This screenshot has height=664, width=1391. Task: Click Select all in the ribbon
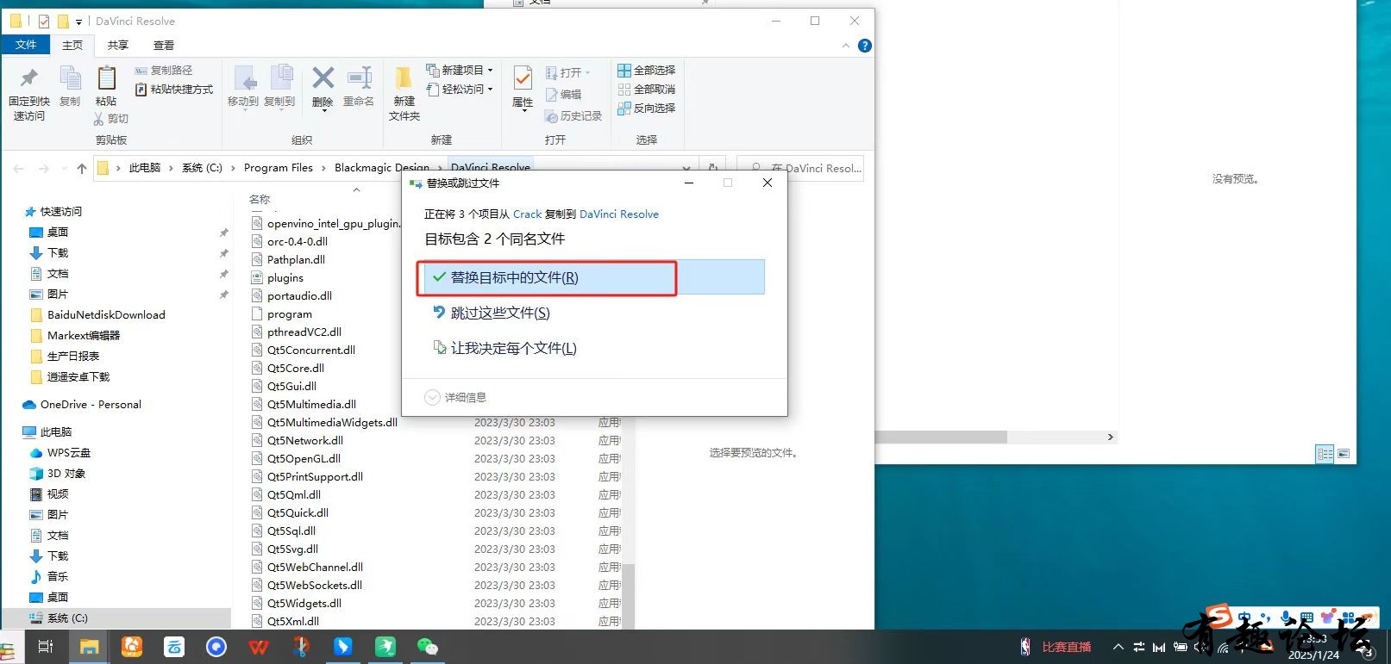pos(647,70)
